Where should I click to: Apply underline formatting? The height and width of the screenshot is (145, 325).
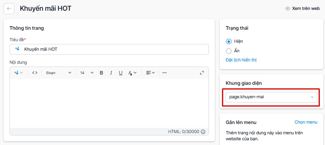coord(121,73)
